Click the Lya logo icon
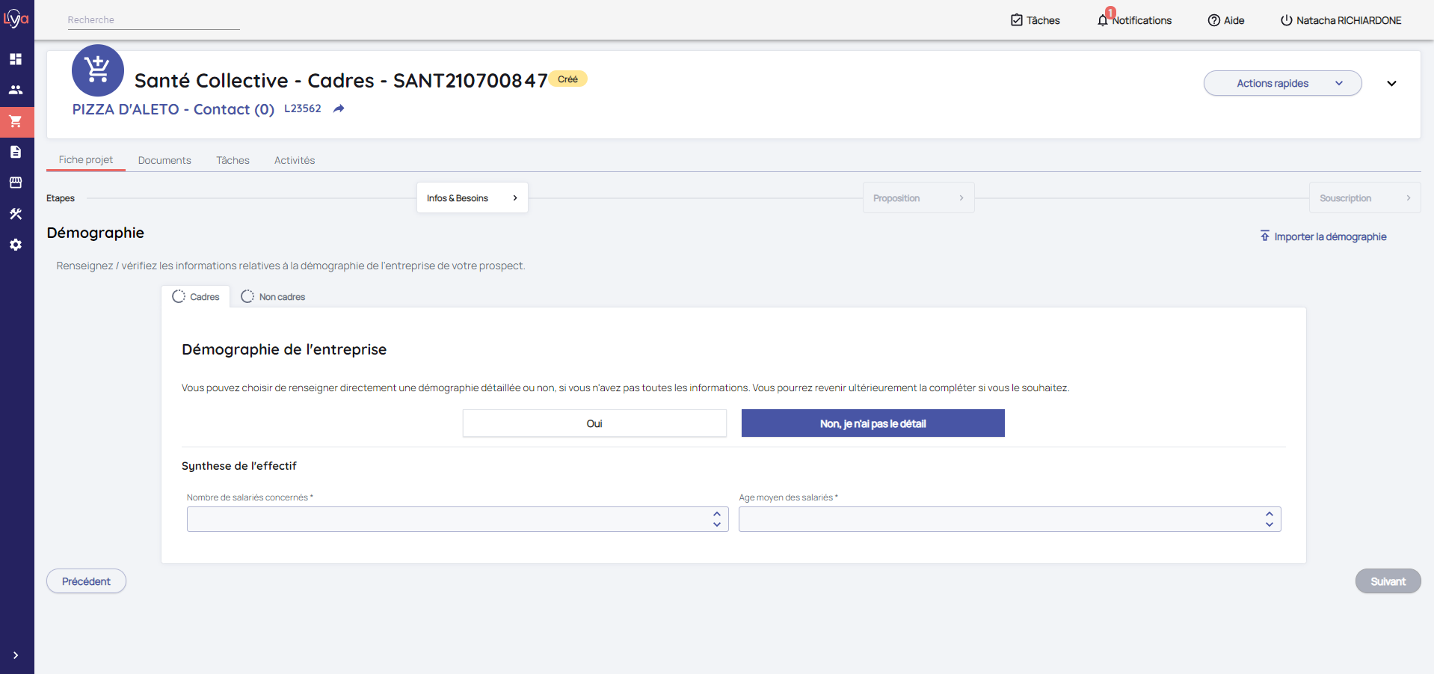This screenshot has width=1434, height=674. (x=16, y=18)
